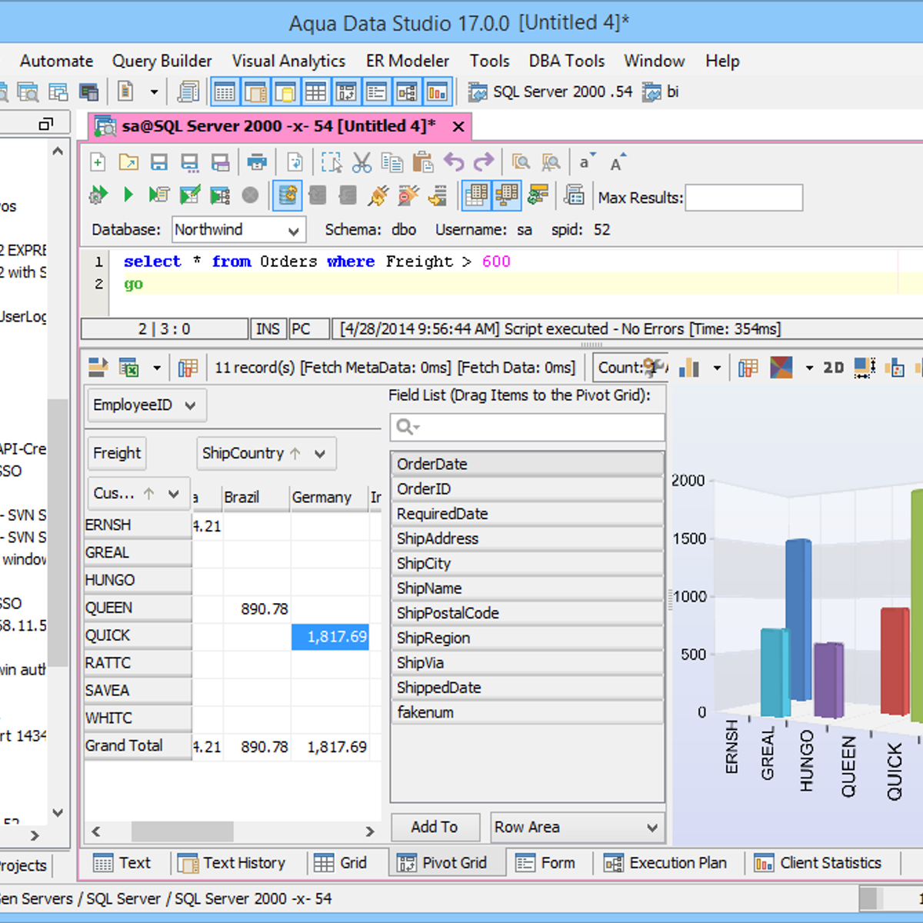923x923 pixels.
Task: Click the script page icon next to Max Results
Action: [x=574, y=195]
